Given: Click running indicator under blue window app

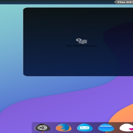Looking at the screenshot, I should tap(106, 132).
